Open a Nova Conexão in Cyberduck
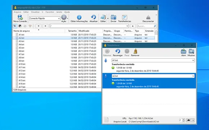 (20, 18)
